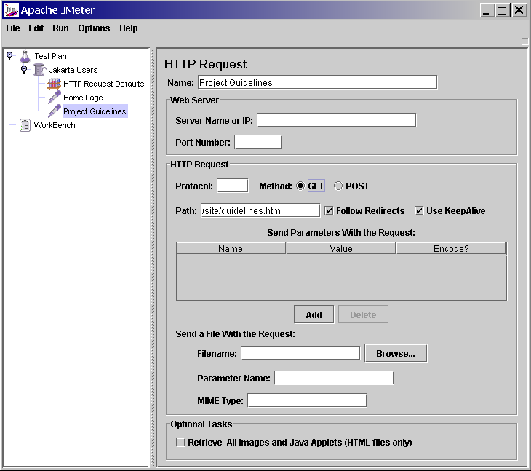
Task: Select the Home Page label in the tree
Action: point(83,98)
